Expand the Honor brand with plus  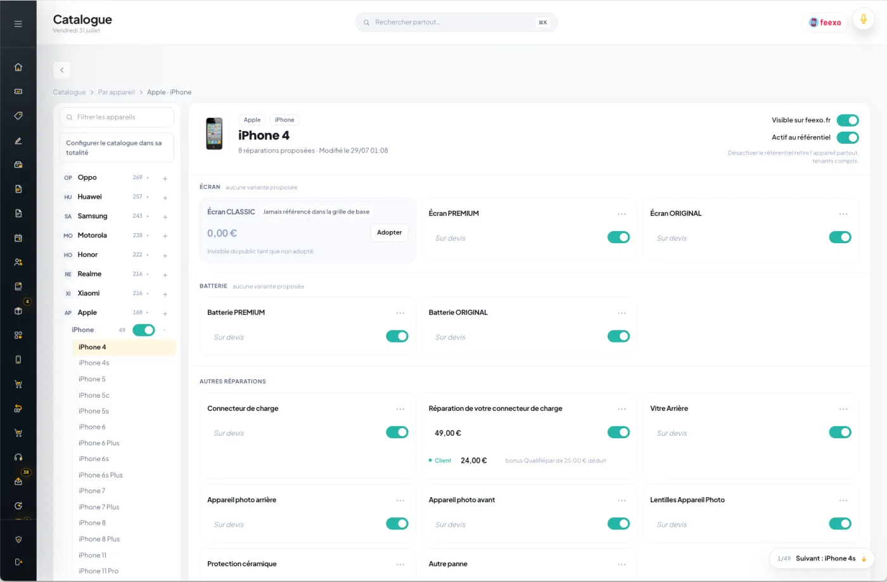[165, 256]
